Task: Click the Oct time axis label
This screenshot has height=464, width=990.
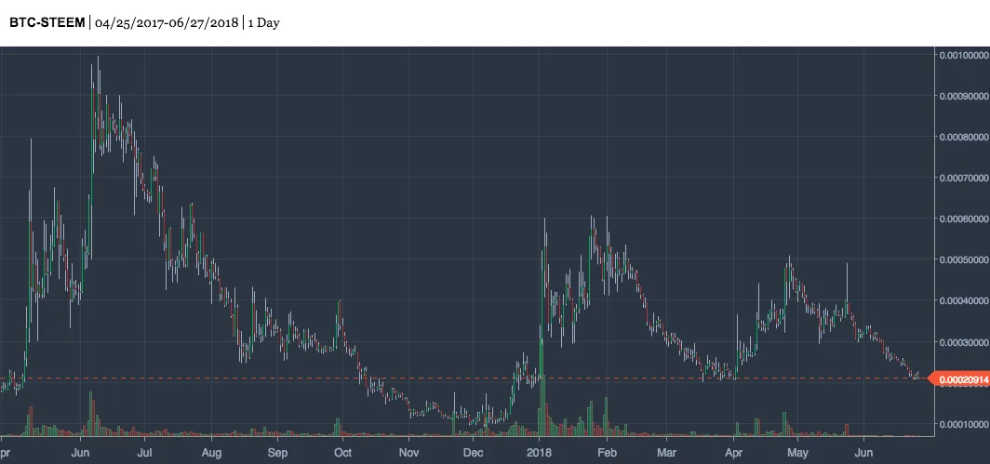Action: [x=342, y=453]
